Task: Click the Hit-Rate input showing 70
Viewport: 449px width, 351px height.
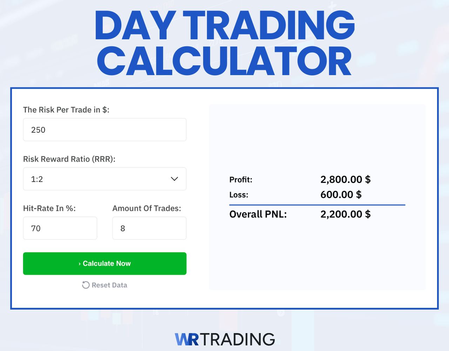Action: click(x=60, y=228)
